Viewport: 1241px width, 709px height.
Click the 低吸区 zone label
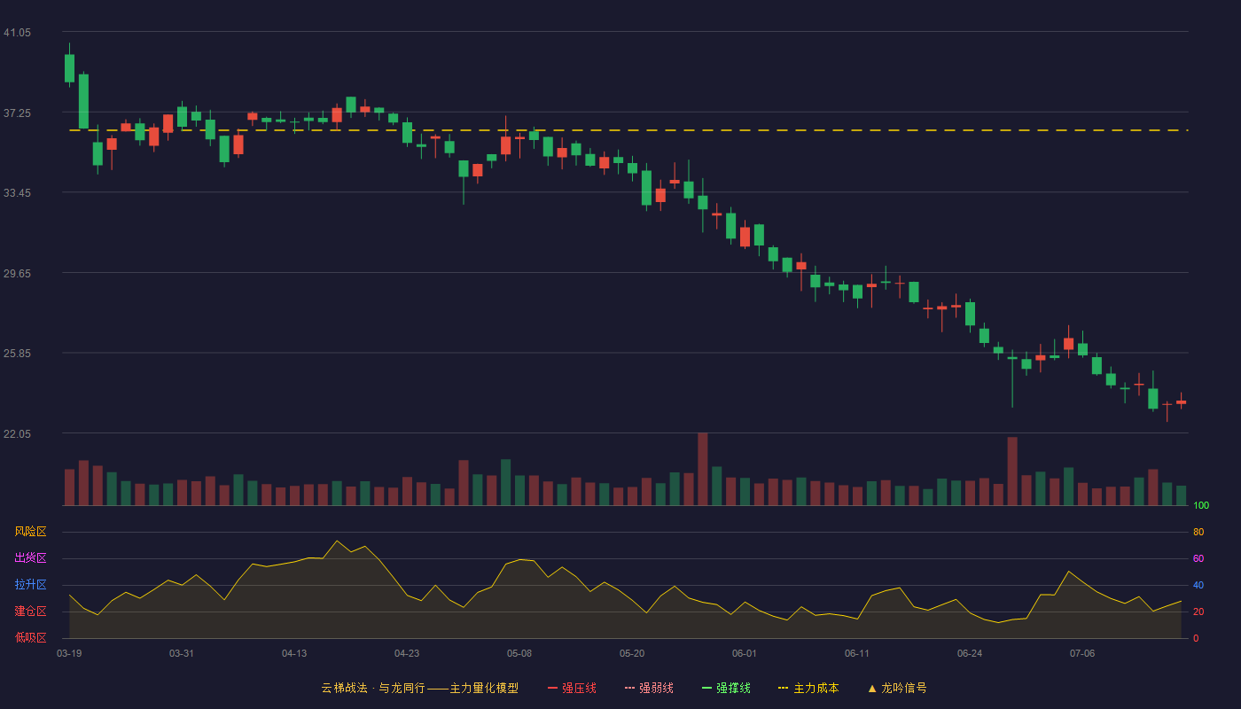(30, 637)
